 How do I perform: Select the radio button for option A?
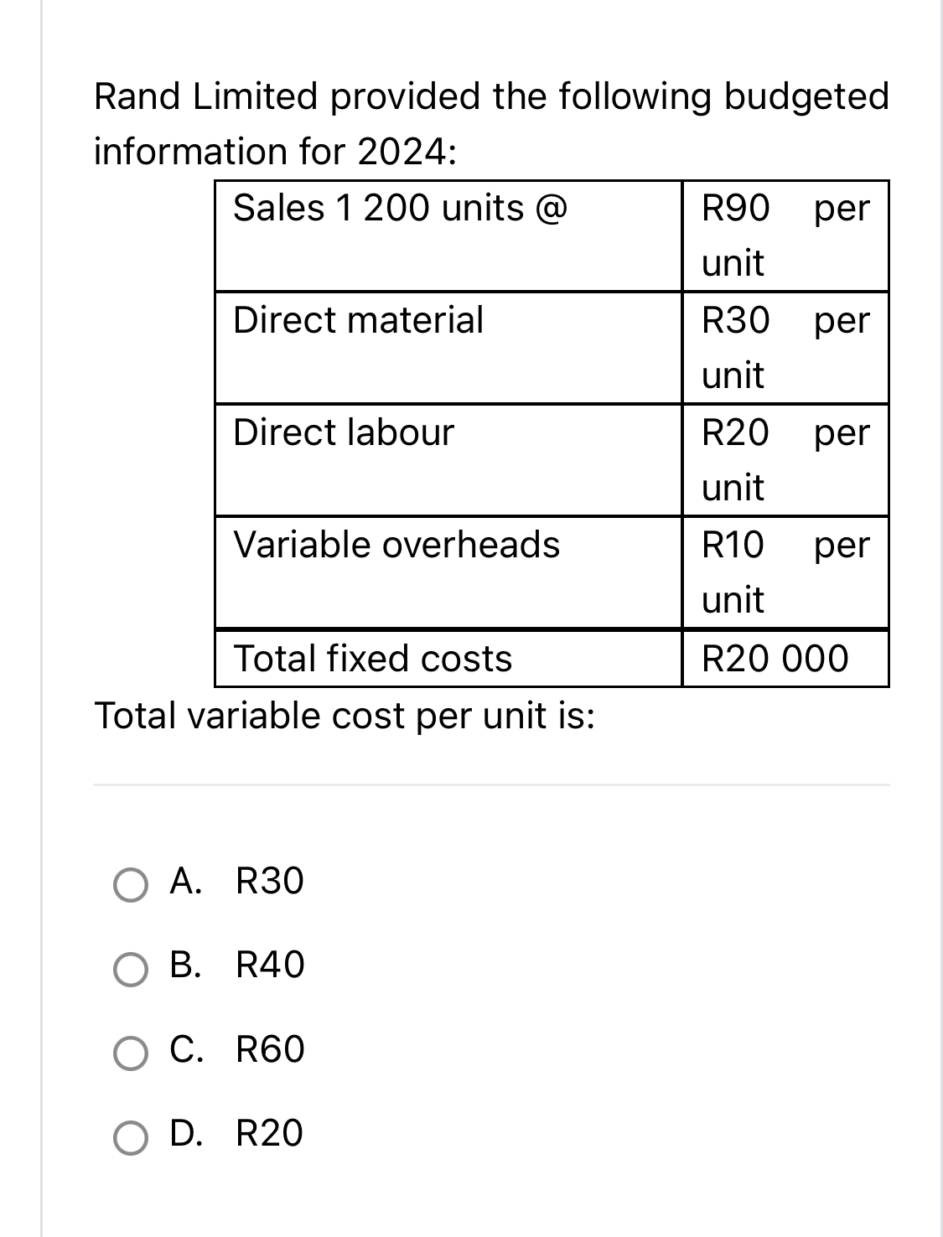132,882
